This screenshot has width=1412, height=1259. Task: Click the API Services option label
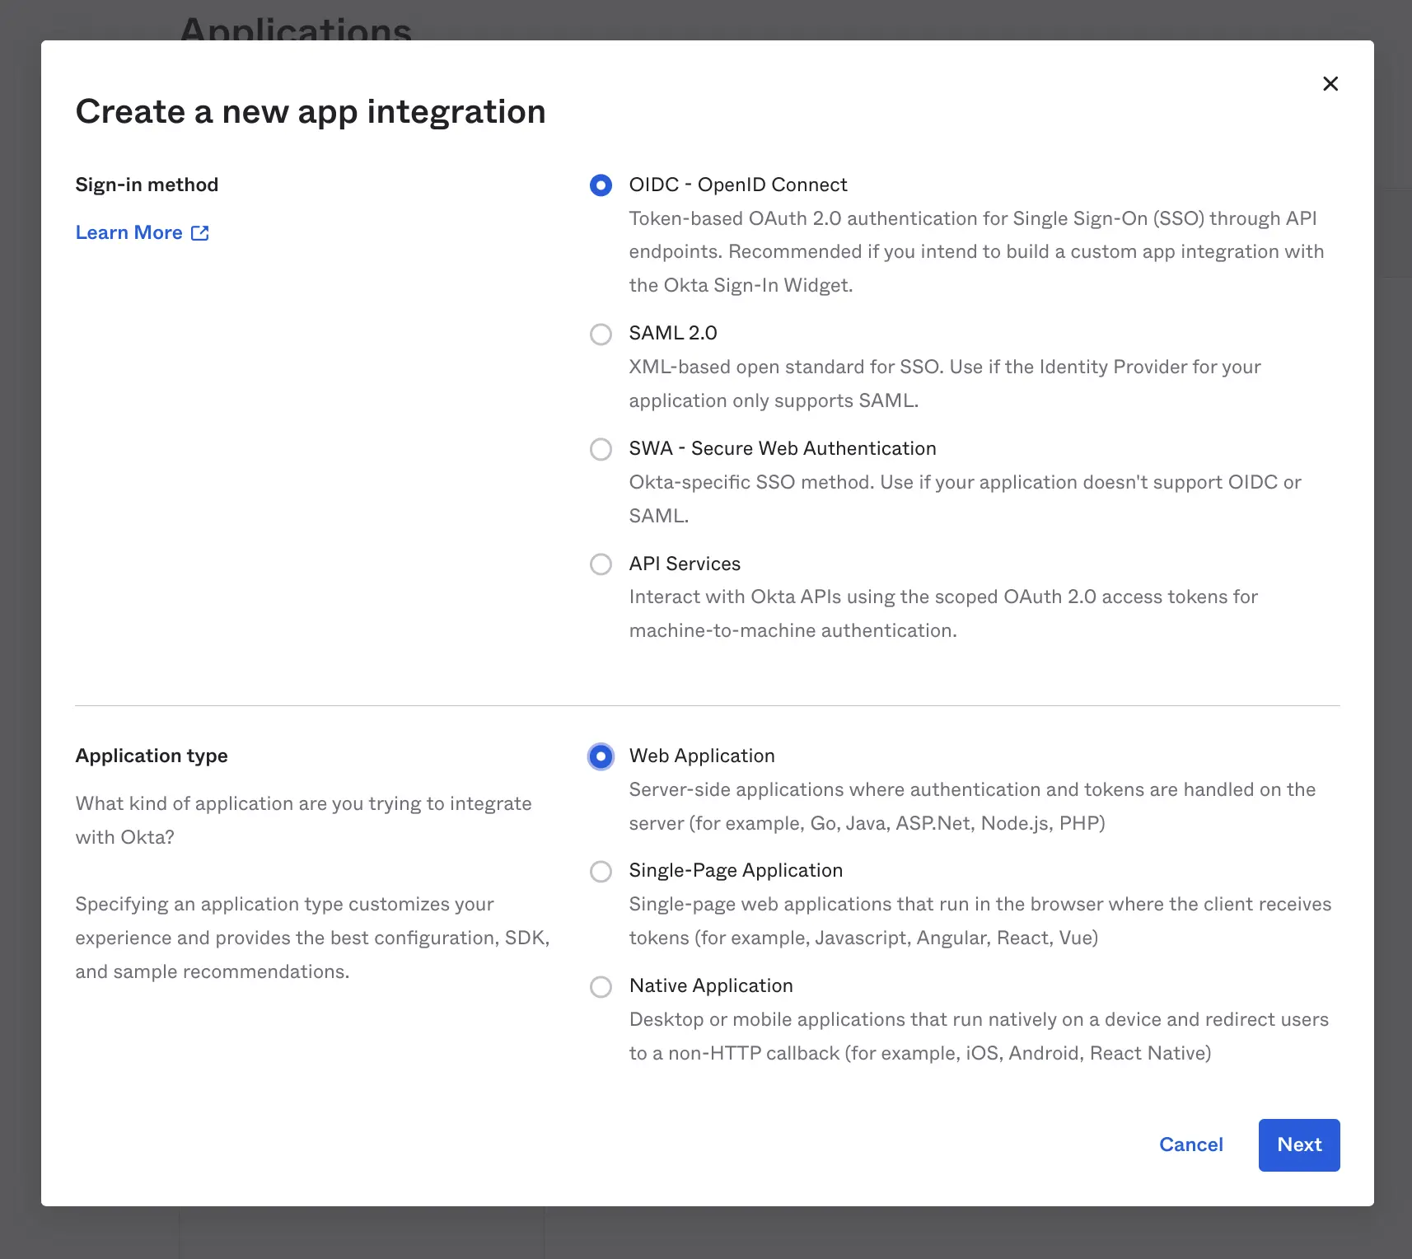coord(685,564)
